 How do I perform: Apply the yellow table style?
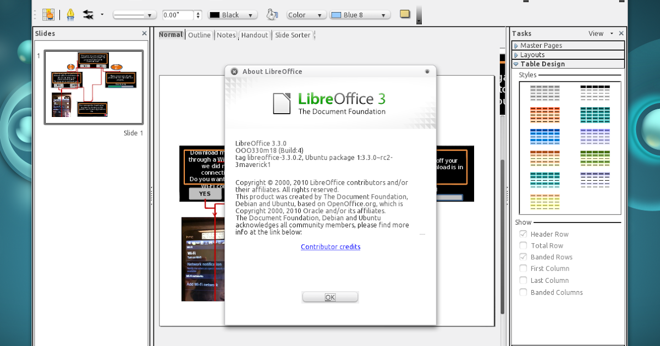545,202
